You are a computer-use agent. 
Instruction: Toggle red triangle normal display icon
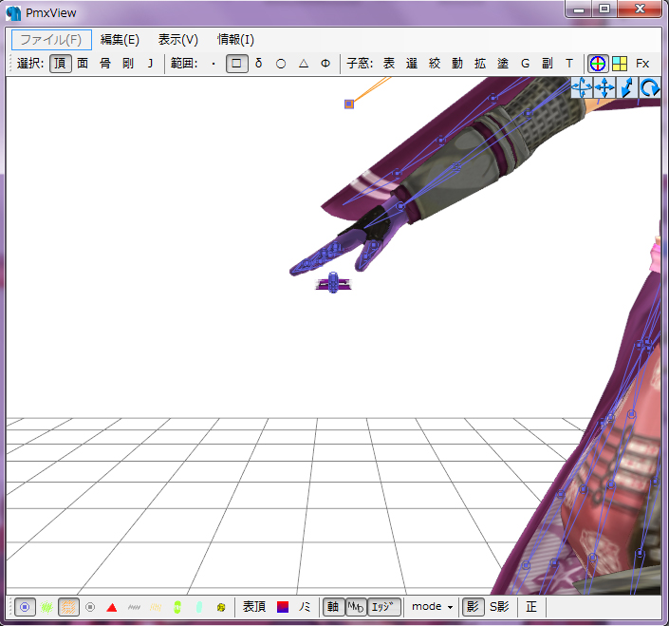pyautogui.click(x=112, y=607)
